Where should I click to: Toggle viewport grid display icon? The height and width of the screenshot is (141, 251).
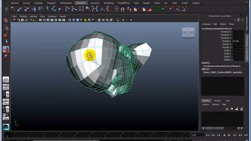click(40, 20)
